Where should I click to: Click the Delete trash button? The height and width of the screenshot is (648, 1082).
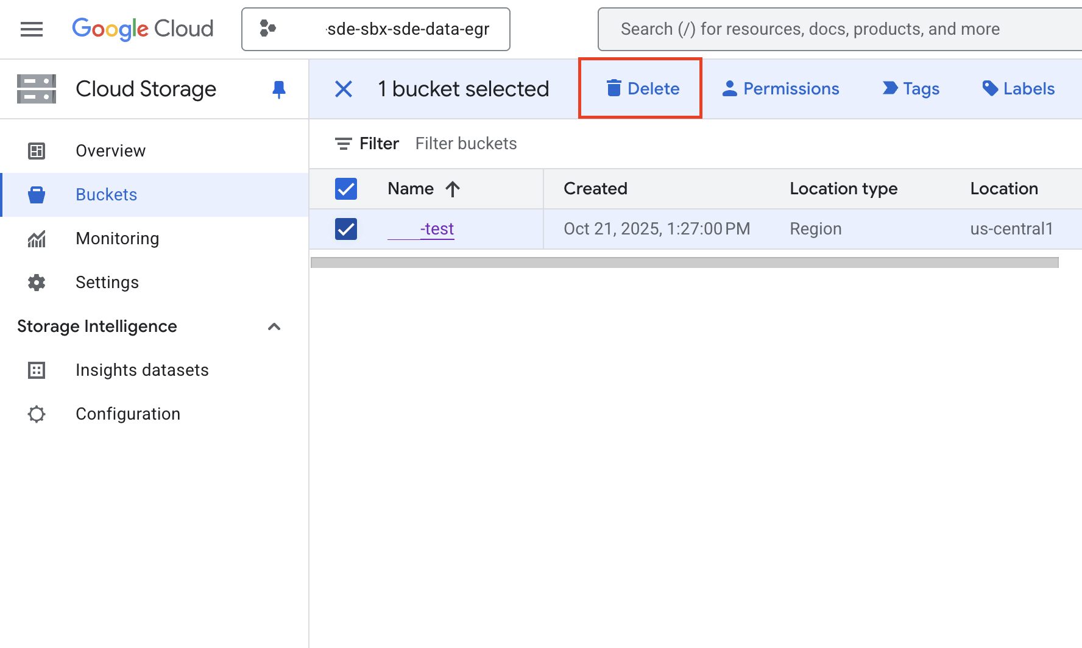[x=642, y=89]
